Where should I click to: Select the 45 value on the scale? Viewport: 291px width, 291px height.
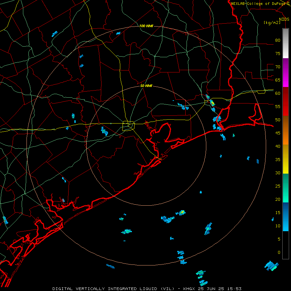(278, 133)
